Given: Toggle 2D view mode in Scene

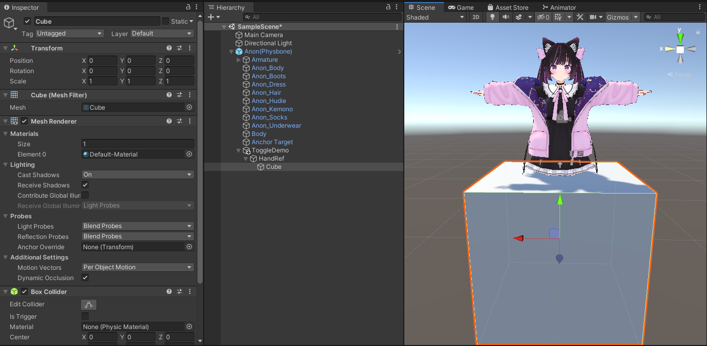Looking at the screenshot, I should pyautogui.click(x=475, y=17).
